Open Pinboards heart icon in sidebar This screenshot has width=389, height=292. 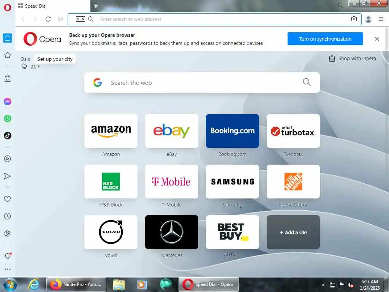8,199
